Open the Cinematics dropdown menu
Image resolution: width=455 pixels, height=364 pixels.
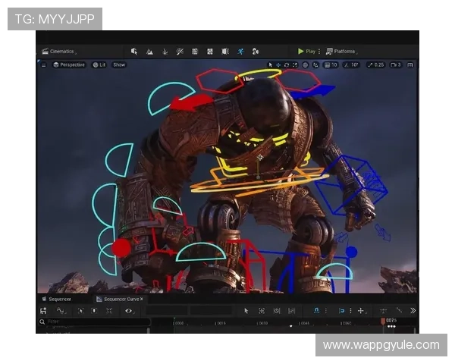click(59, 52)
